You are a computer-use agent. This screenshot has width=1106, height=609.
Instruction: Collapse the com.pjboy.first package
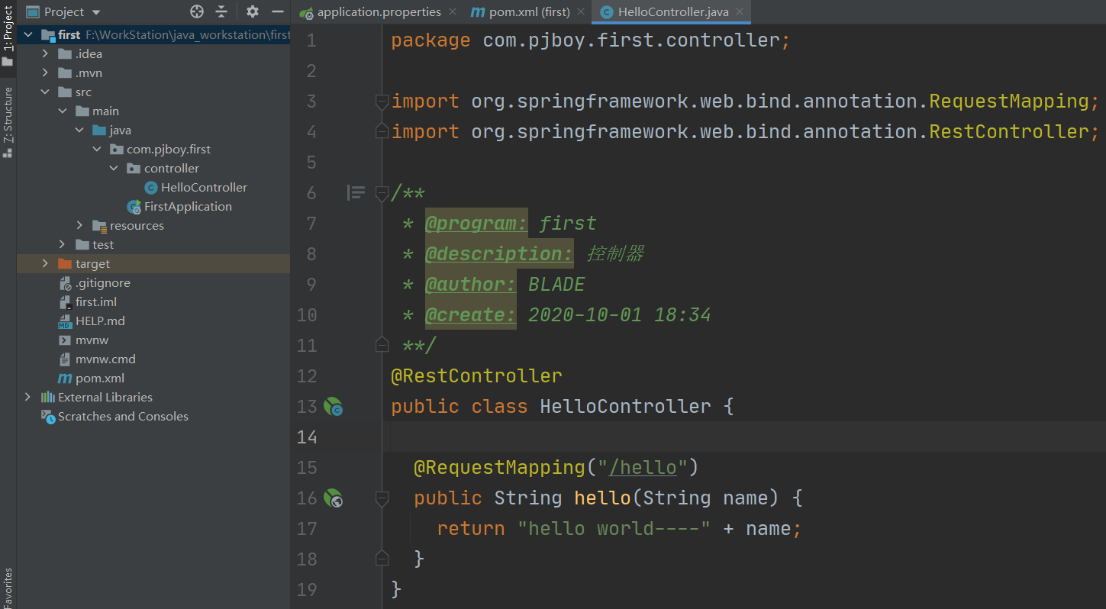pos(97,149)
